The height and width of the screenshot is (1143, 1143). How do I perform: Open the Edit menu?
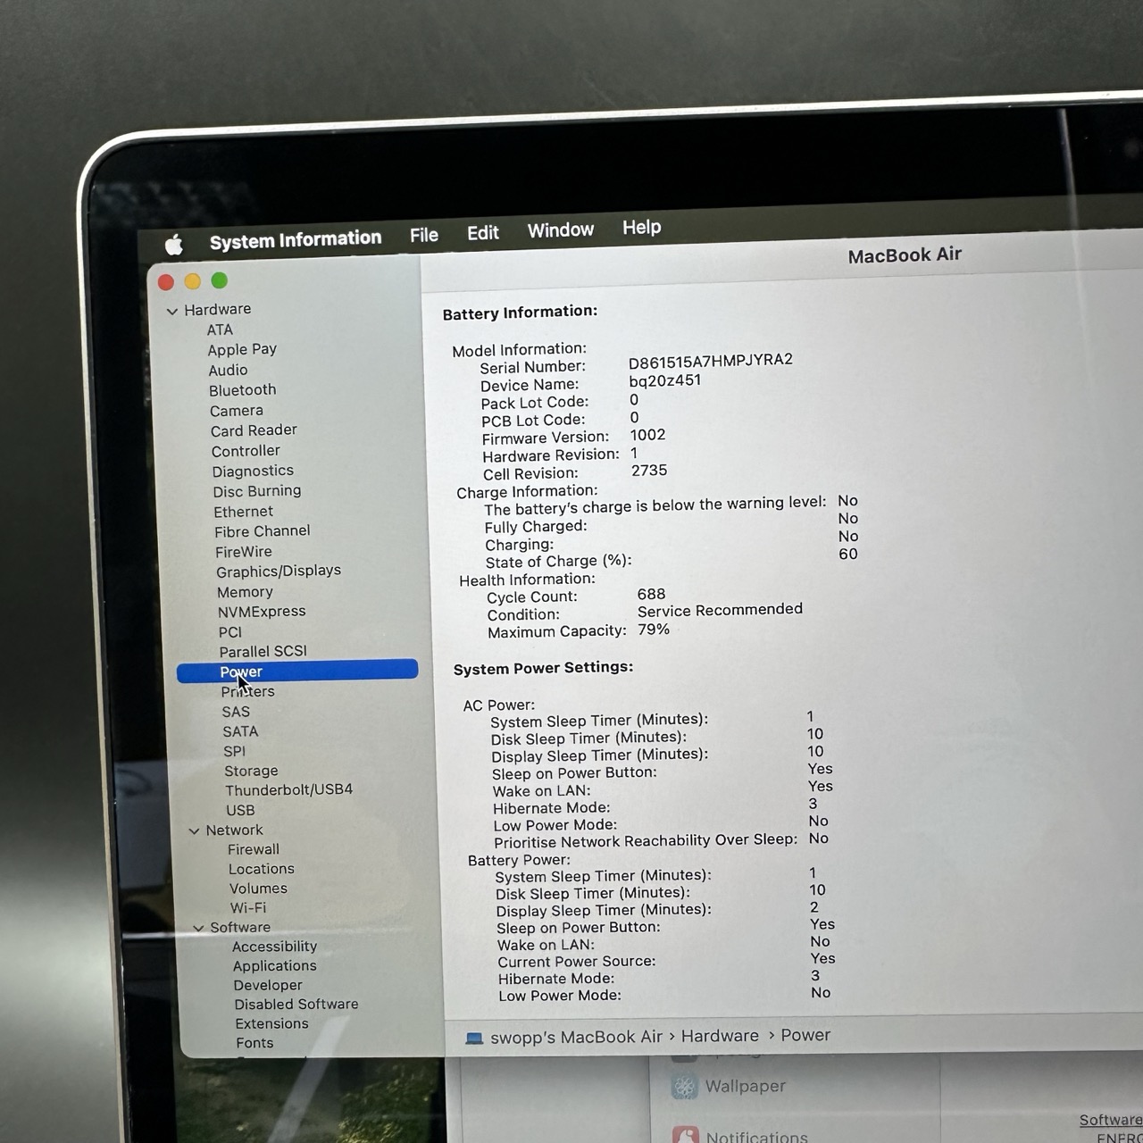pyautogui.click(x=483, y=232)
